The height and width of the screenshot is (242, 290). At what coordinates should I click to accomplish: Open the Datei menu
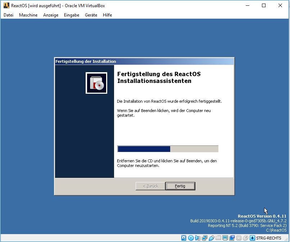coord(8,15)
